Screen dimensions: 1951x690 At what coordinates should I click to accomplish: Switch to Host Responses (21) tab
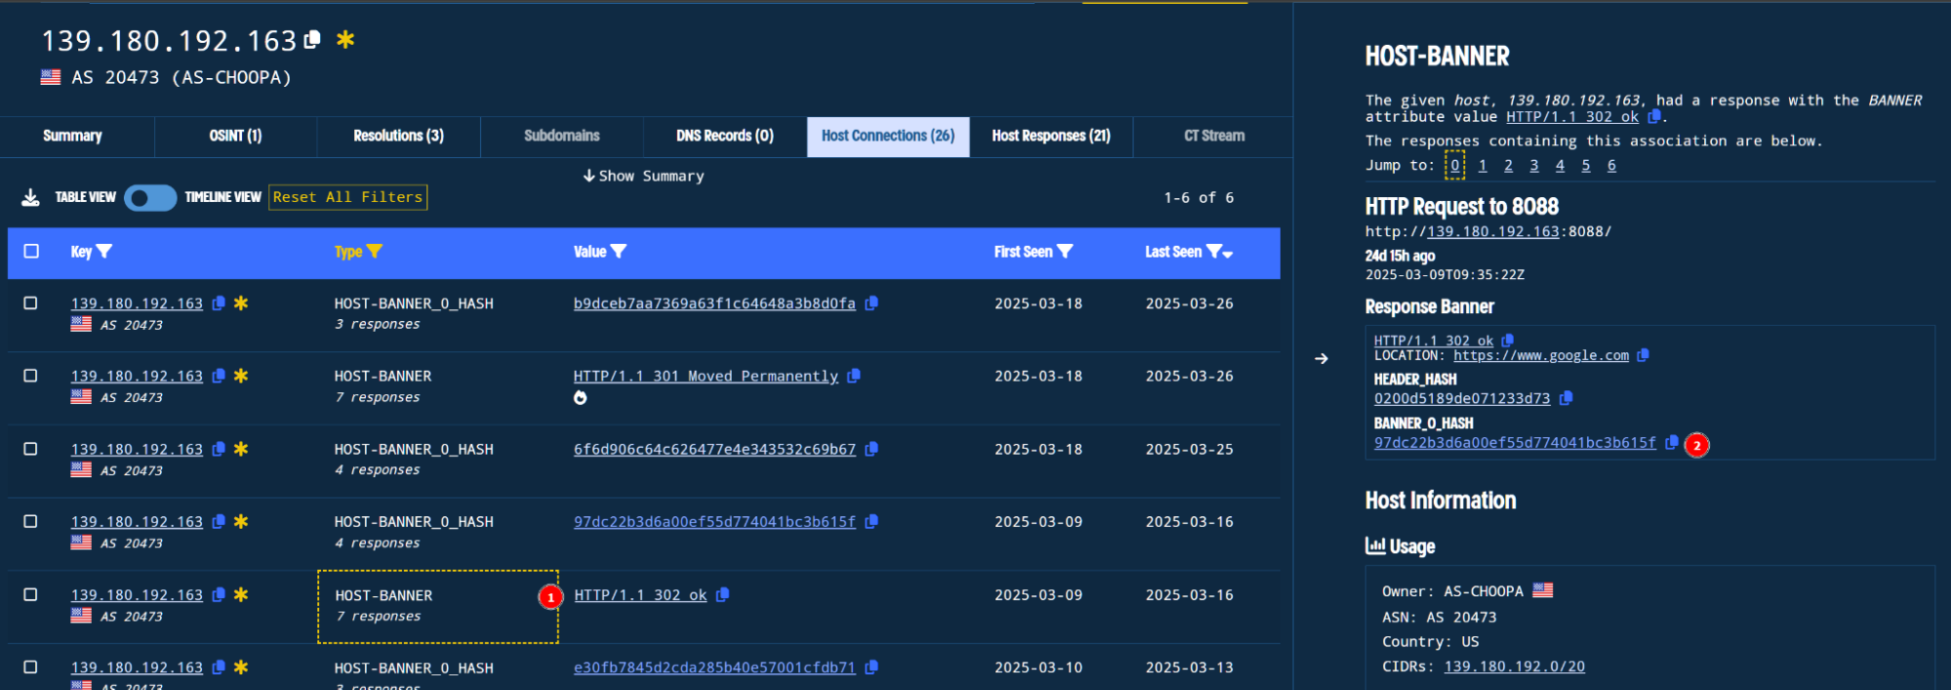pyautogui.click(x=1051, y=136)
